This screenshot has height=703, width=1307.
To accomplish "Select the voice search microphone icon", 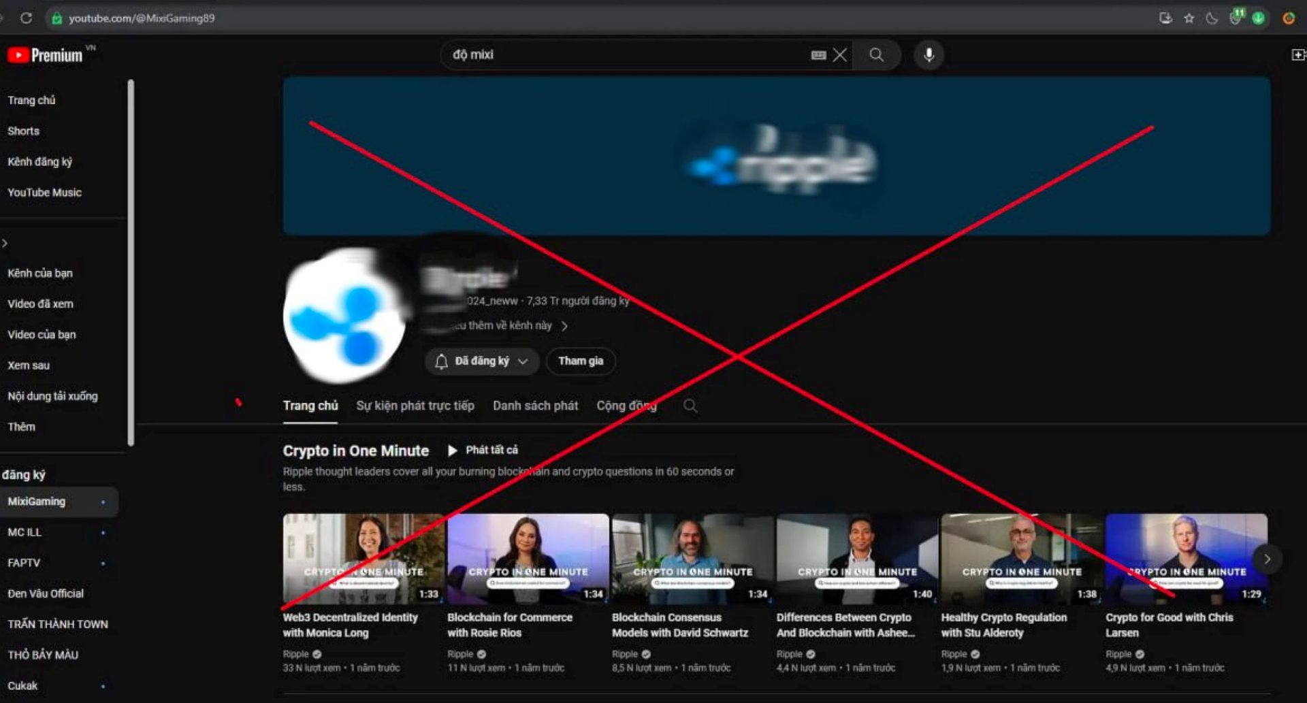I will 929,55.
